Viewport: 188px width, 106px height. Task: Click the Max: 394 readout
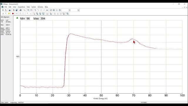39,19
